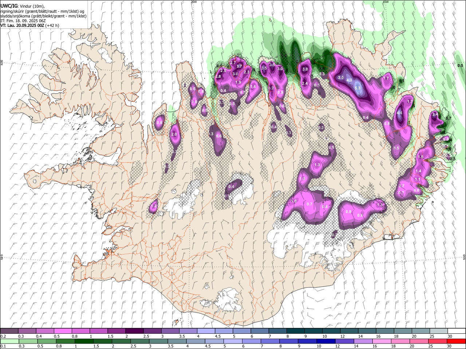466x349 pixels.
Task: Click the UWC/IG title text
Action: [8, 6]
